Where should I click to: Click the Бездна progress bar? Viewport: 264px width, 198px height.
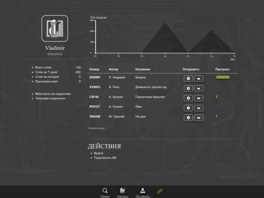pos(223,77)
